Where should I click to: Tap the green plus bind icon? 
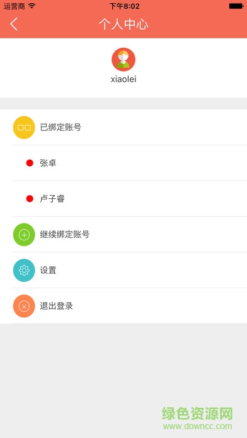(24, 235)
